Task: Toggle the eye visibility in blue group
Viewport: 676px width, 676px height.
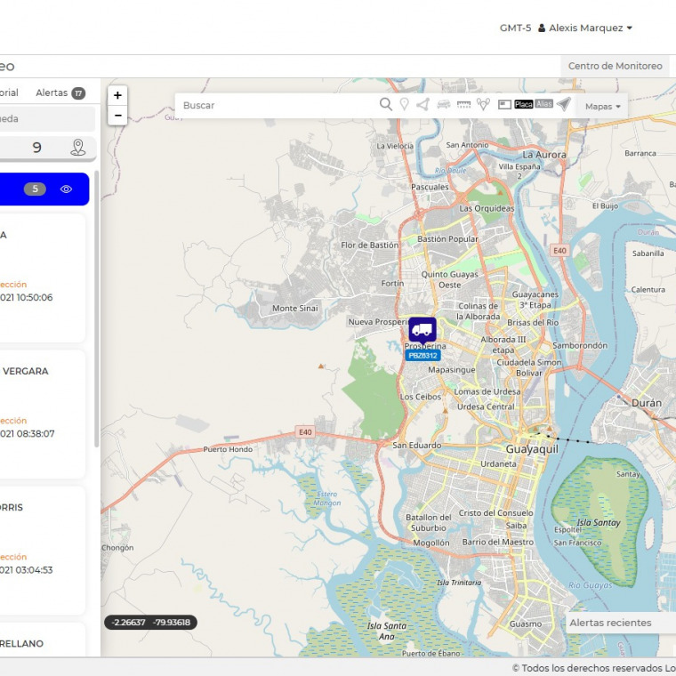Action: pos(66,189)
